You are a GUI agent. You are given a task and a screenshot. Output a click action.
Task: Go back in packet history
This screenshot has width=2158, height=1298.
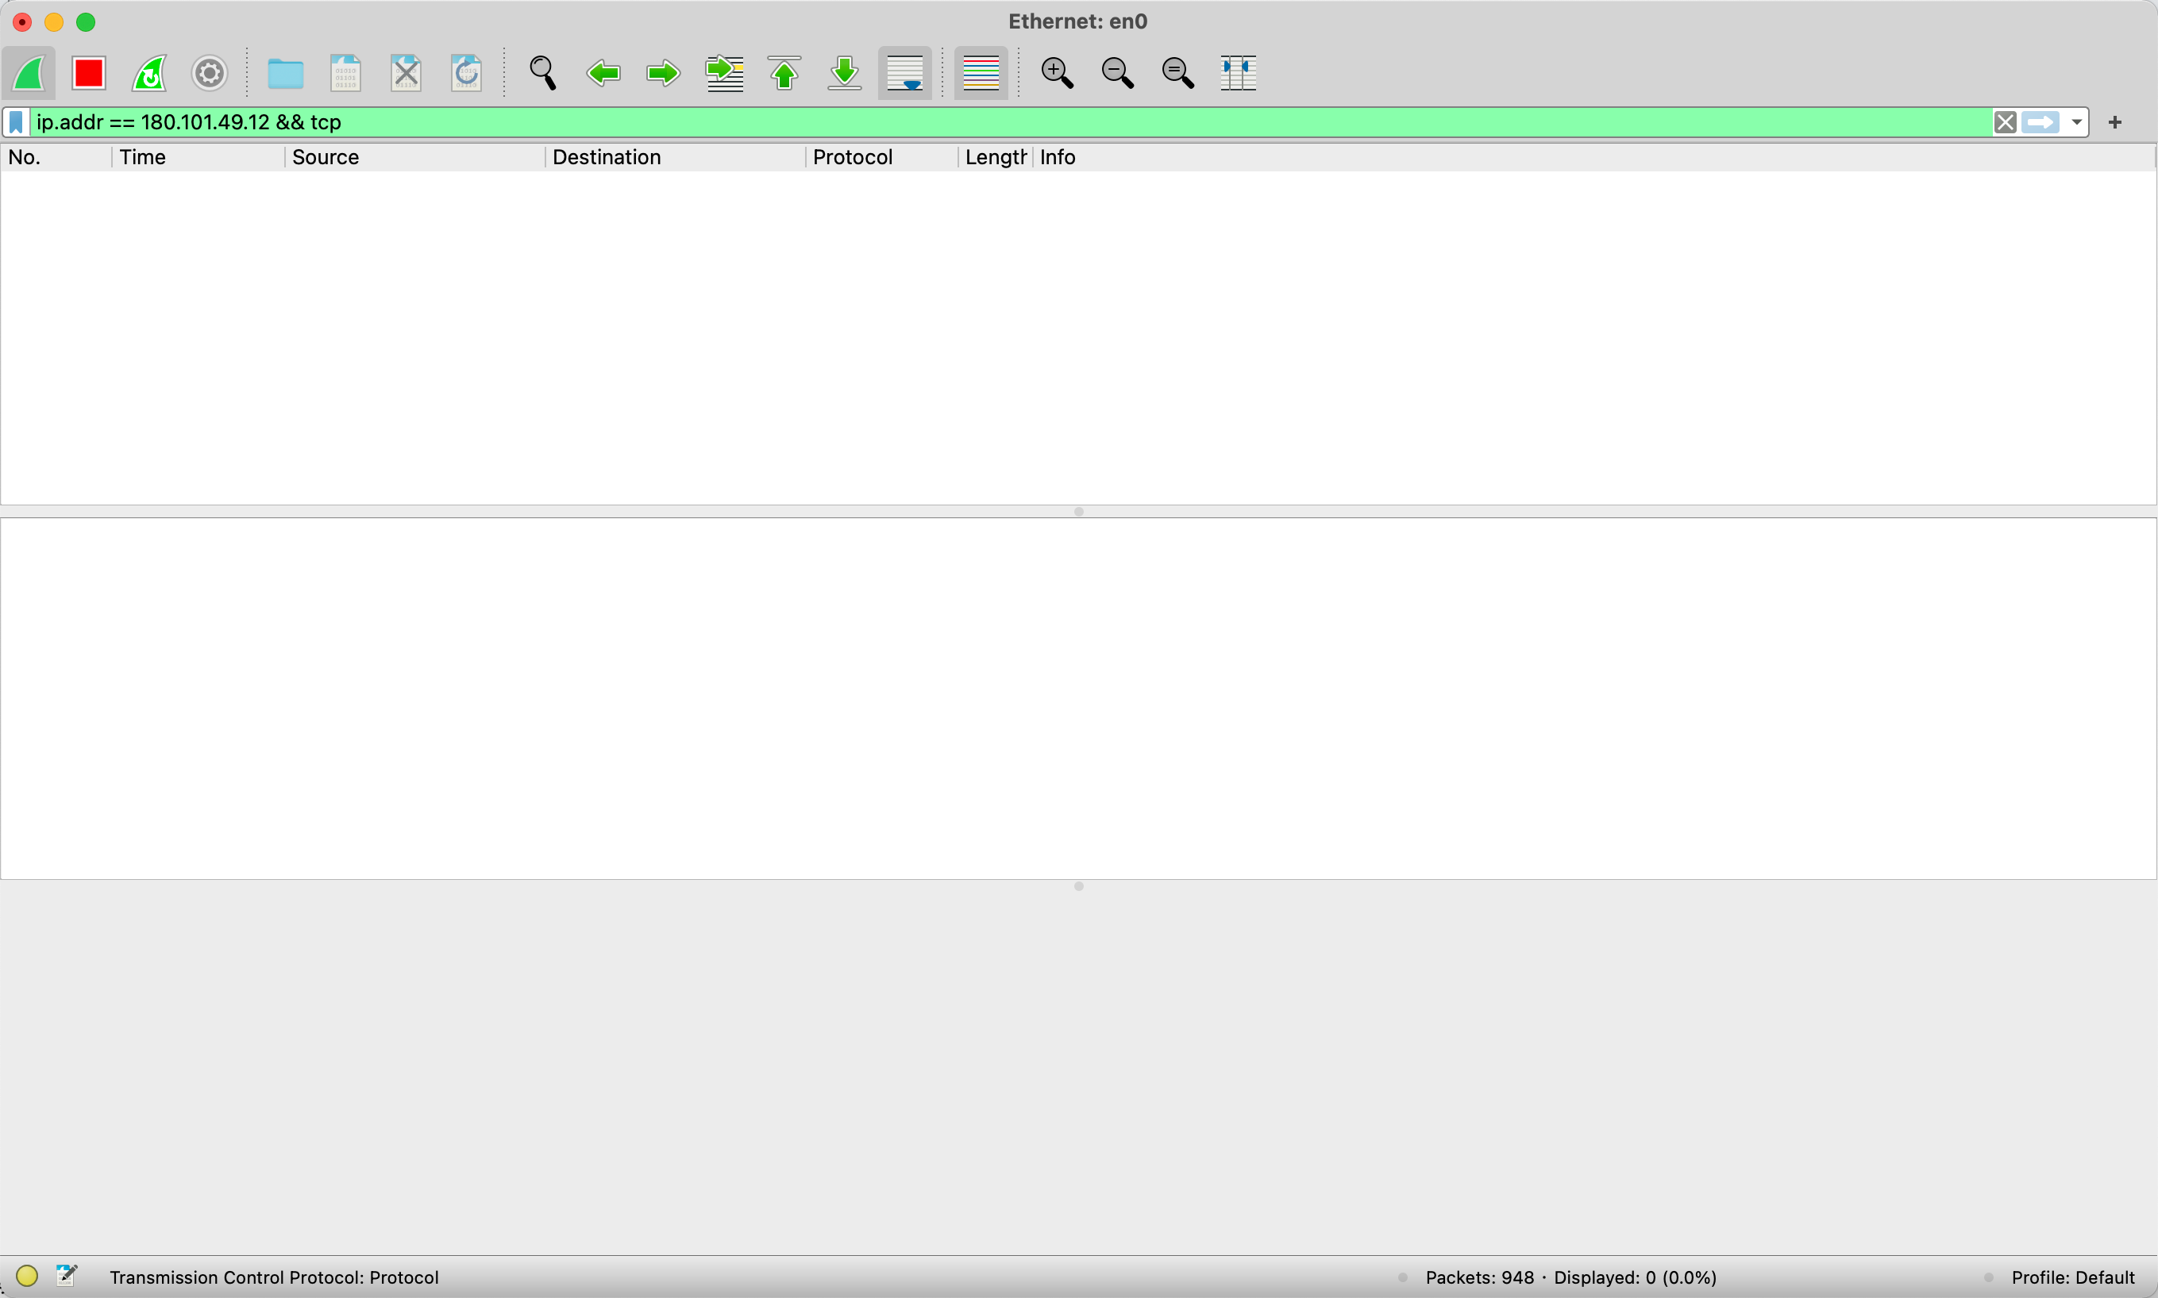click(x=604, y=74)
